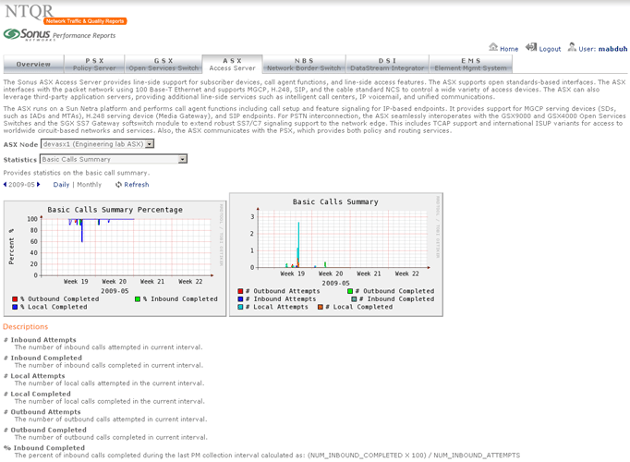Screen dimensions: 630x462
Task: Click the user profile icon
Action: tap(573, 48)
